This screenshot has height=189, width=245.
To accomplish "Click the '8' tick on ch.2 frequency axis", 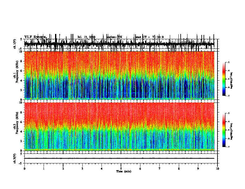I will pyautogui.click(x=21, y=112).
